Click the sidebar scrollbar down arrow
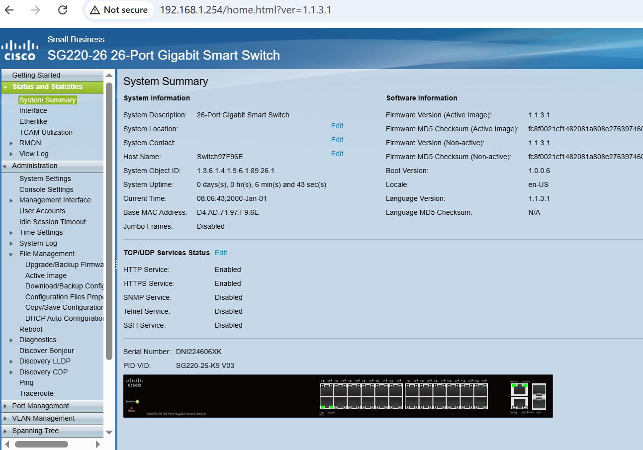 pyautogui.click(x=109, y=432)
